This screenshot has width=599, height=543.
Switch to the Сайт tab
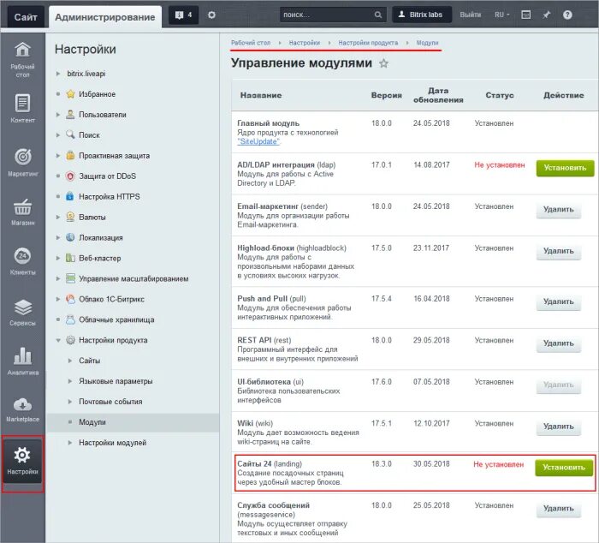[26, 17]
